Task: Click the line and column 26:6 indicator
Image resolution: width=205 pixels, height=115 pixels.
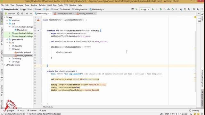Action: click(162, 114)
